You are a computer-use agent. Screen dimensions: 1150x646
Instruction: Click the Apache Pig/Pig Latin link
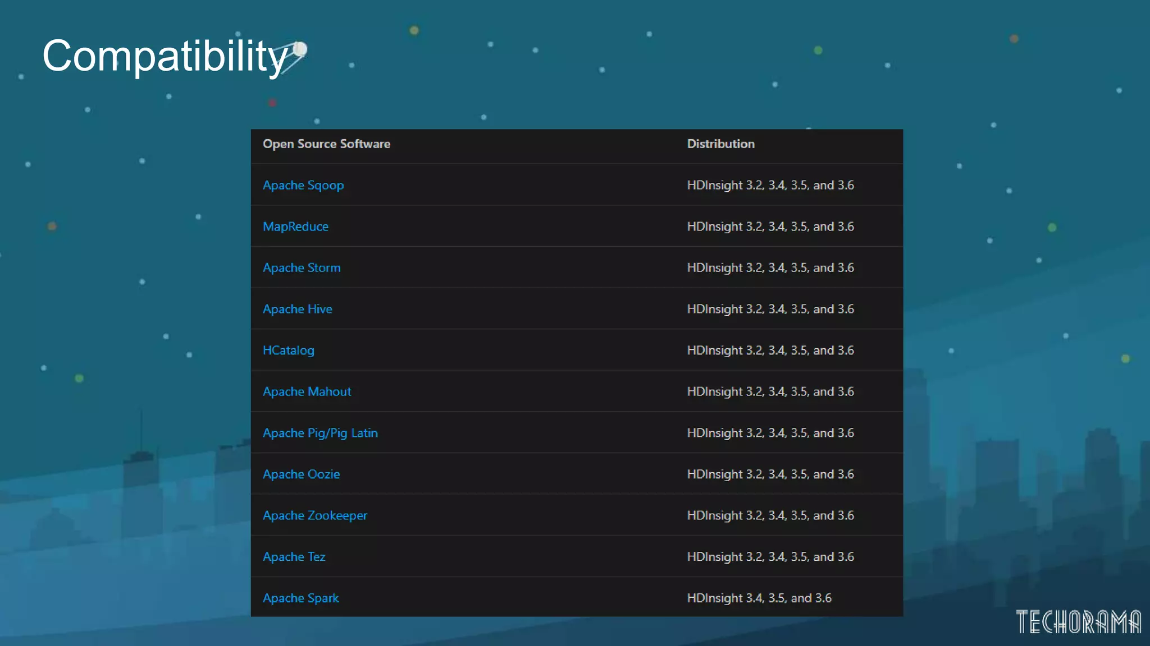click(320, 433)
